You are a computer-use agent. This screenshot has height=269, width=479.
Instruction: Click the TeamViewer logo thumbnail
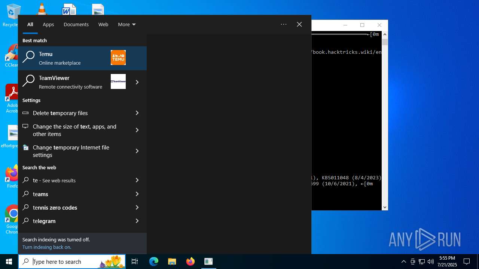[x=118, y=81]
